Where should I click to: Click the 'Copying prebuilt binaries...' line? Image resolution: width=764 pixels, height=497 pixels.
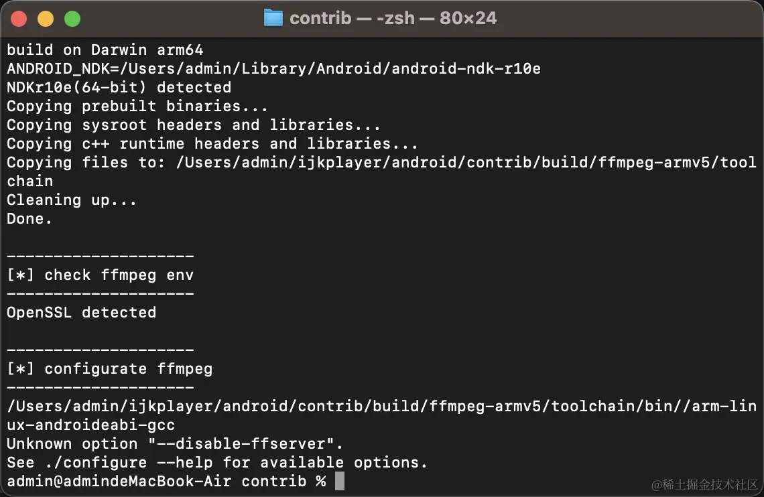(x=137, y=106)
